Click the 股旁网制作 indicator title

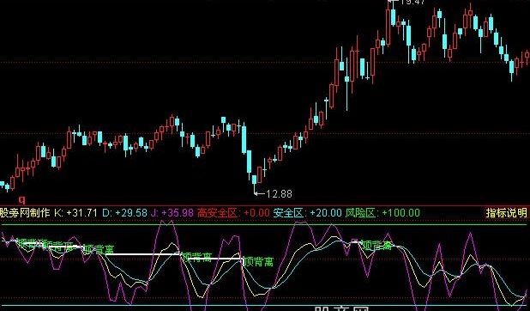(x=25, y=213)
